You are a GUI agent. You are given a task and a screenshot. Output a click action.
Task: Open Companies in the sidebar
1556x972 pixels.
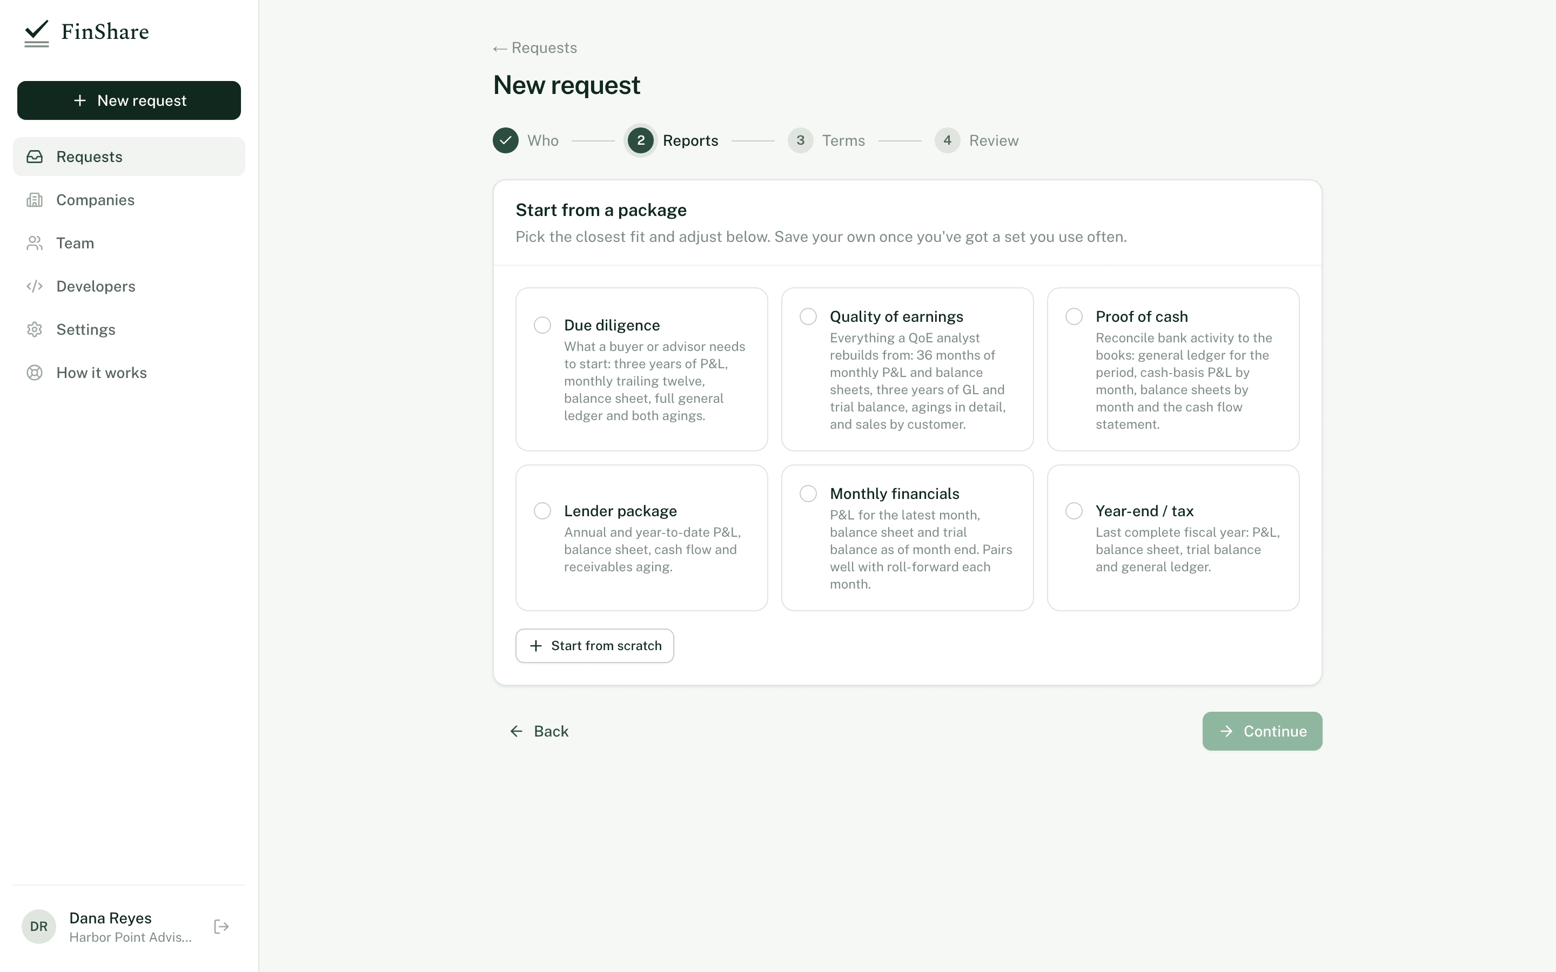(x=129, y=200)
